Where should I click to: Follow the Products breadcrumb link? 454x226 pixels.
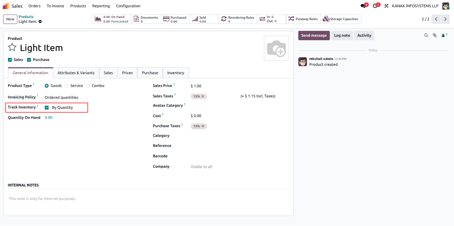click(26, 17)
